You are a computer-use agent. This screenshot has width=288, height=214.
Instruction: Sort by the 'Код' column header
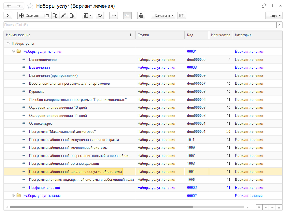click(190, 35)
